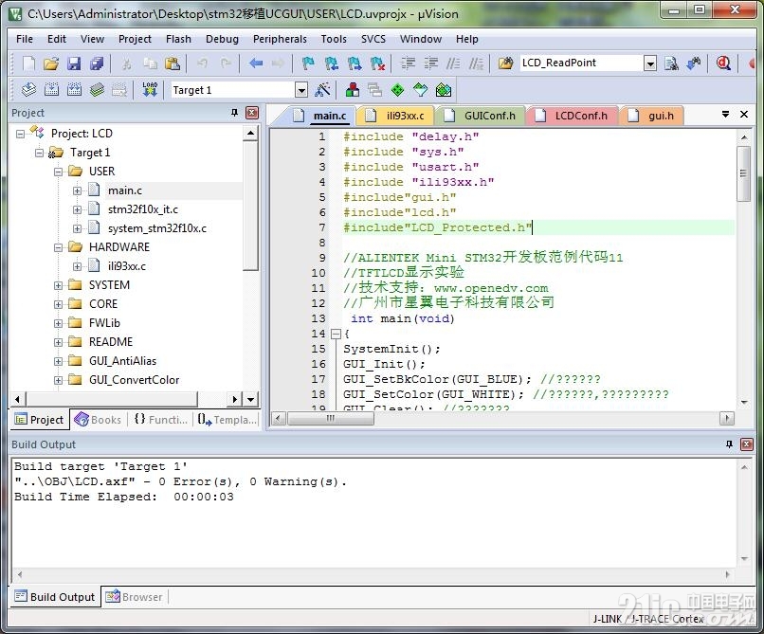The height and width of the screenshot is (634, 764).
Task: Rebuild all target files icon
Action: [74, 90]
